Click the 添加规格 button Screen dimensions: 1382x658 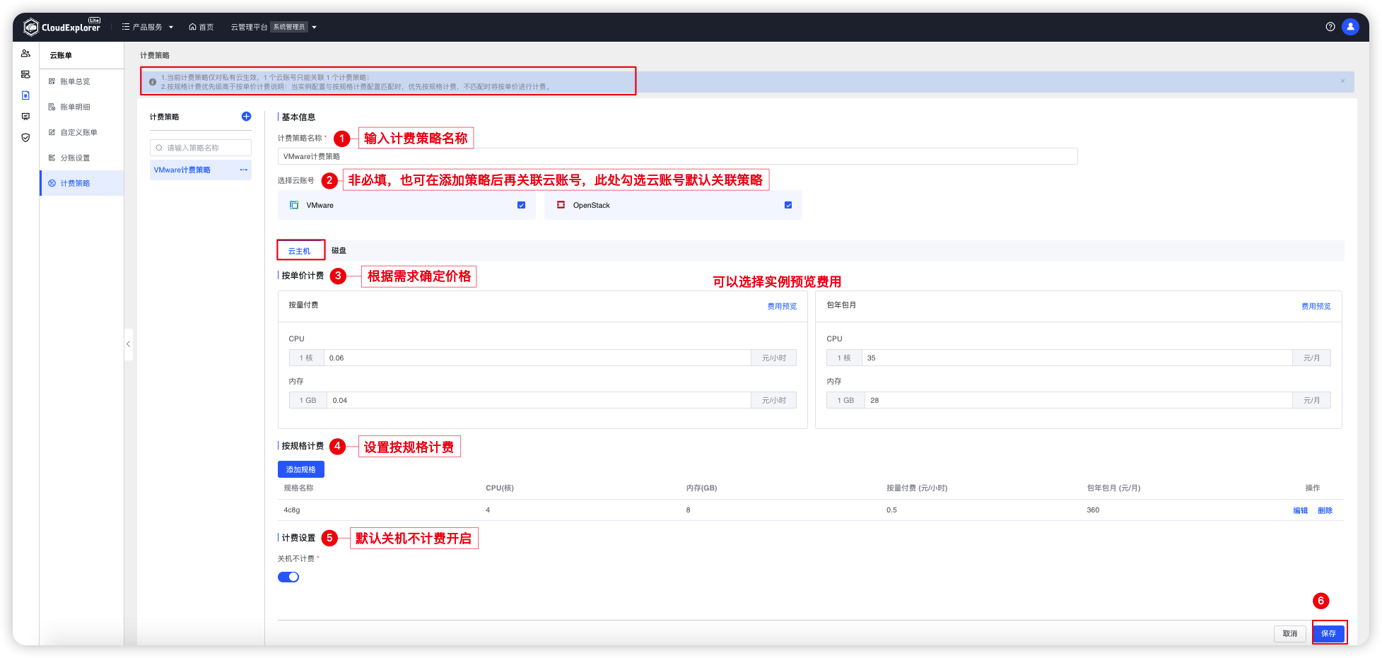pyautogui.click(x=301, y=469)
